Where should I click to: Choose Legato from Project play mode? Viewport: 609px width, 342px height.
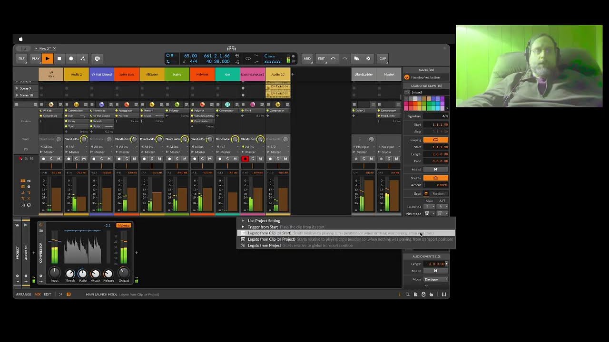pos(346,246)
